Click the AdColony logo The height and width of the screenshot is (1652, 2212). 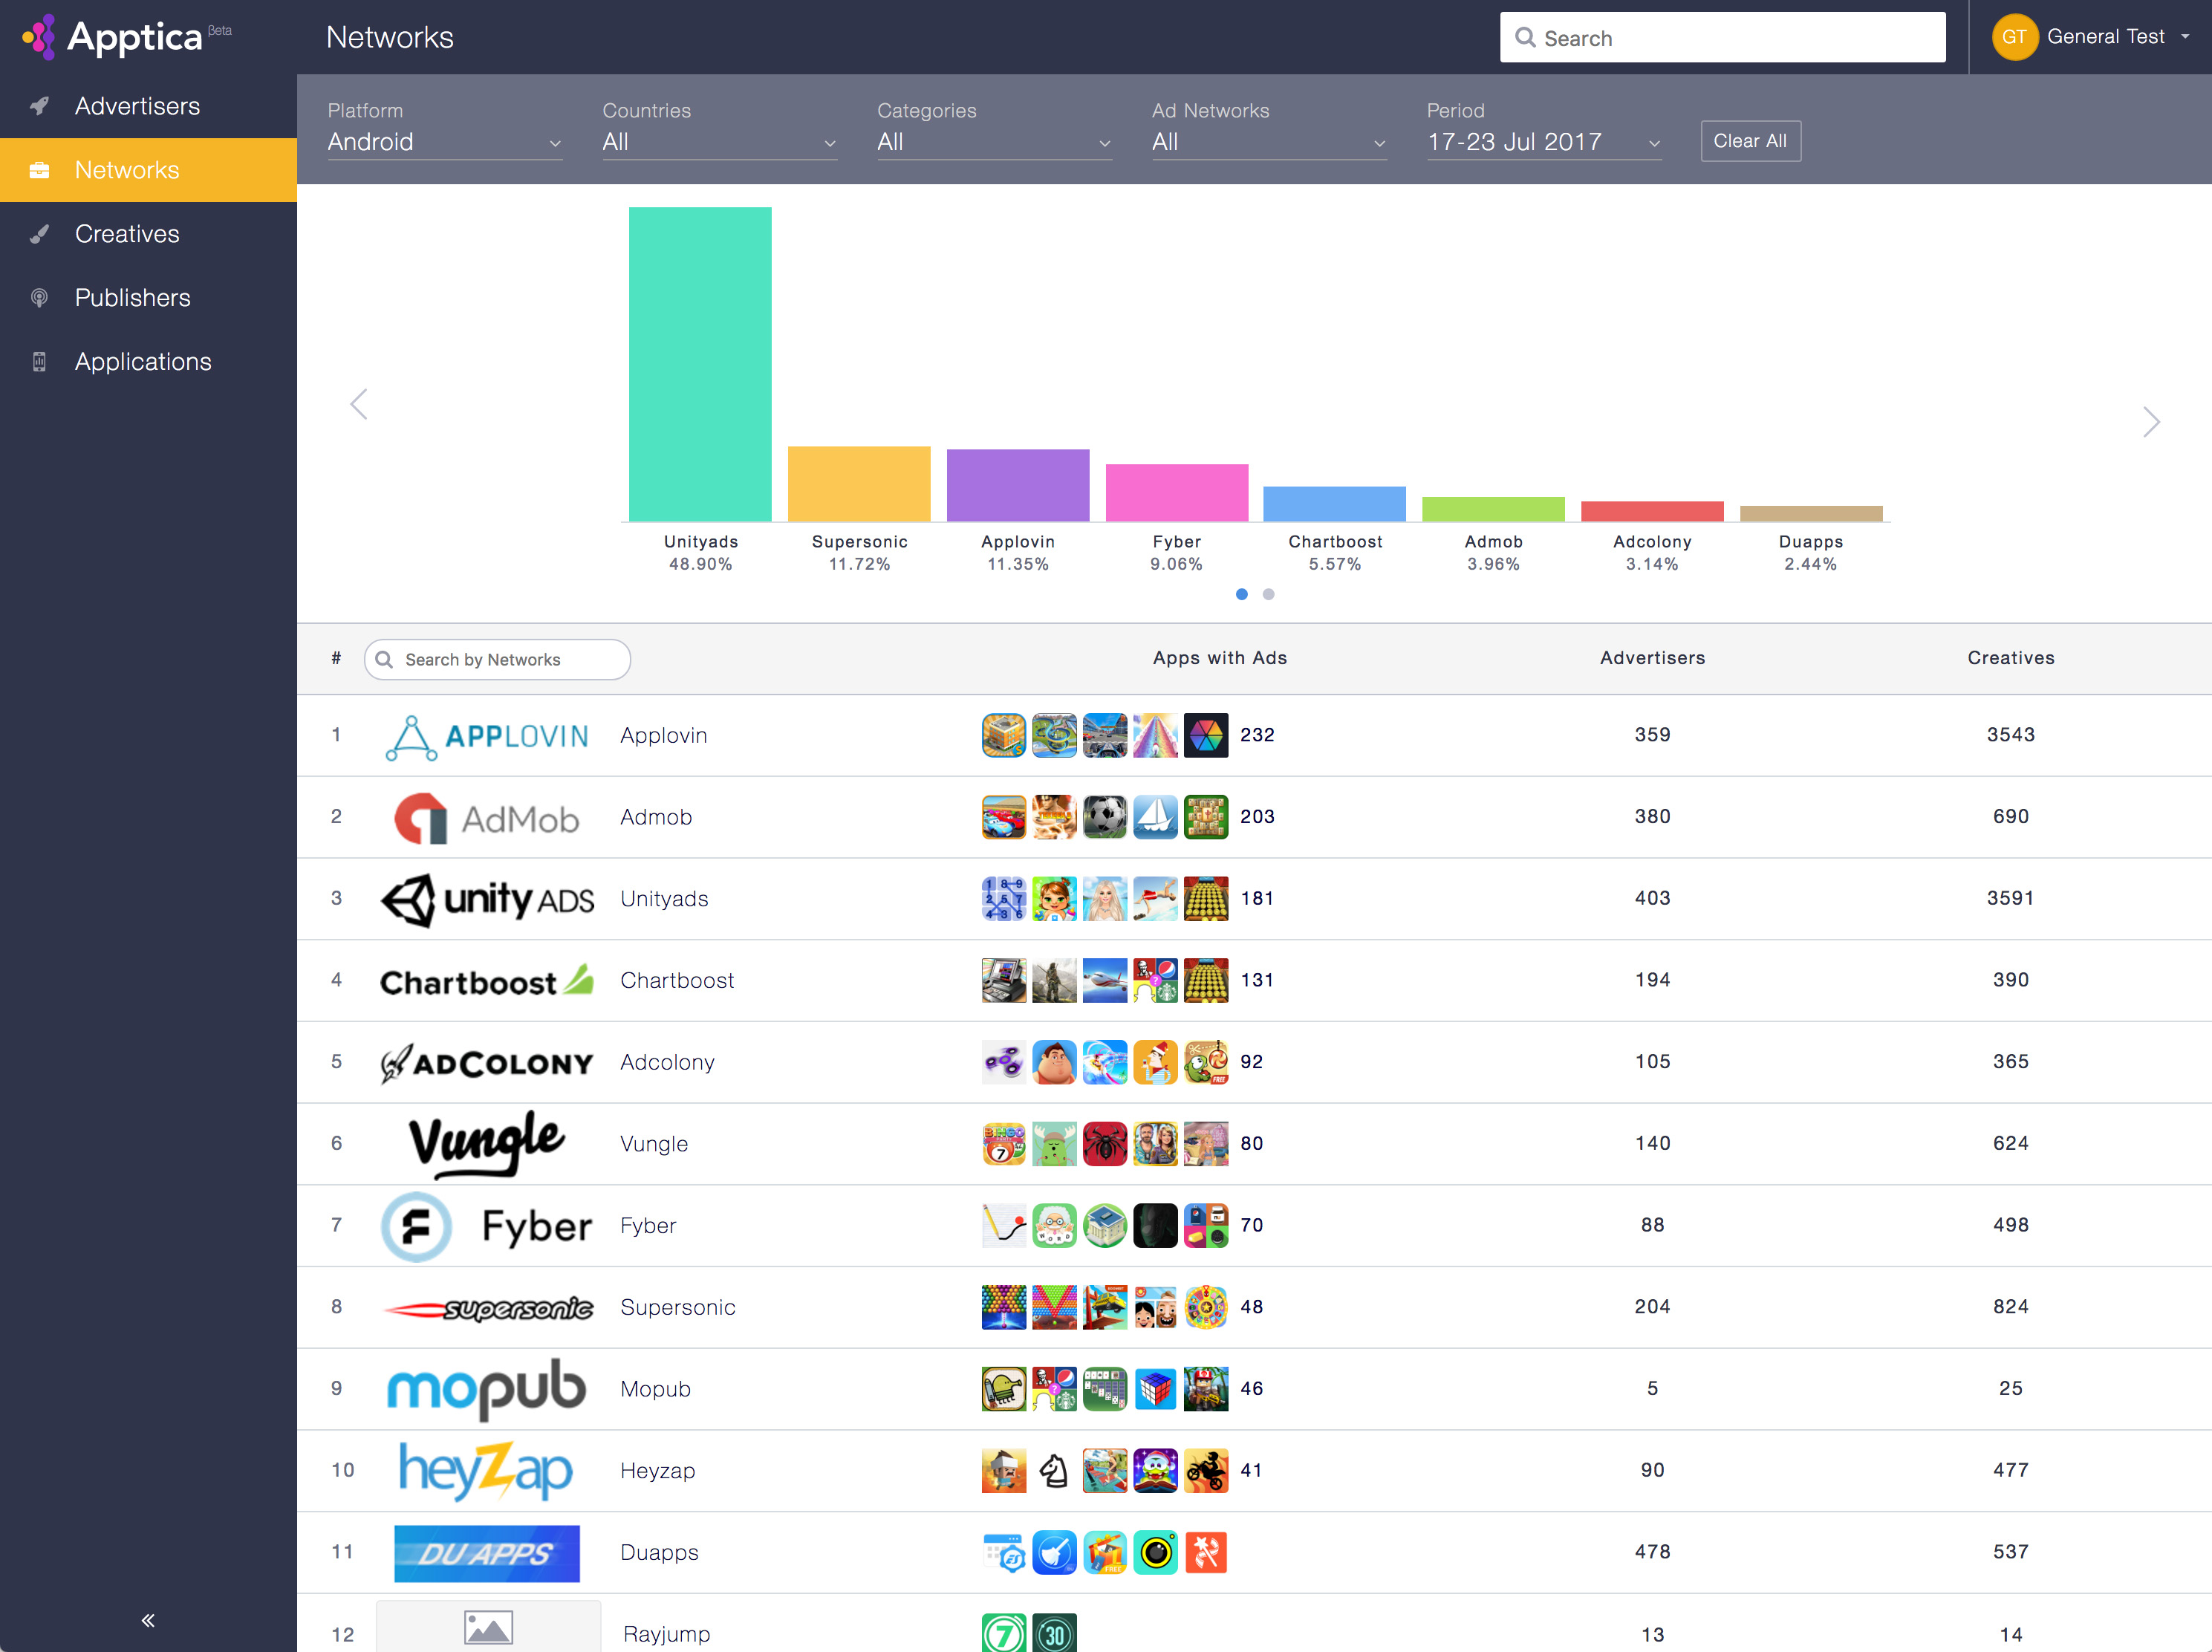tap(487, 1063)
